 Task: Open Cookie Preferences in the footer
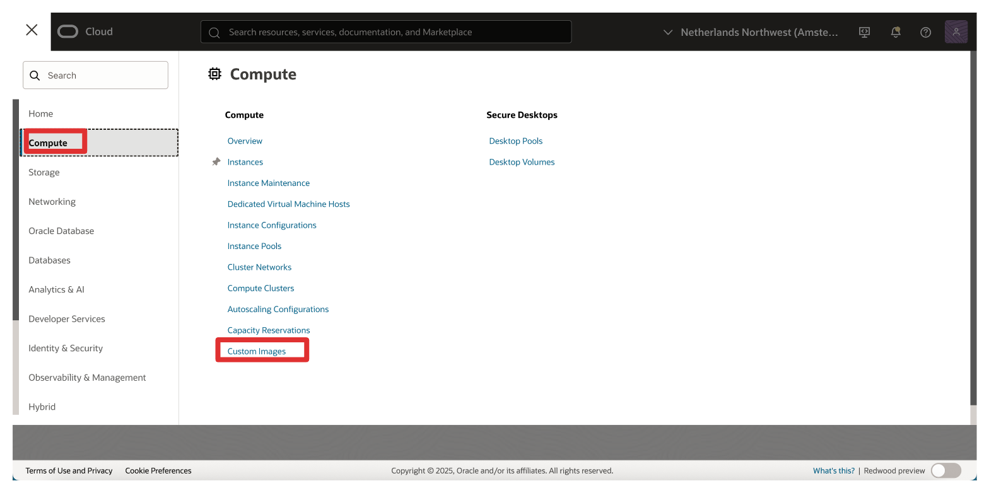click(x=158, y=470)
